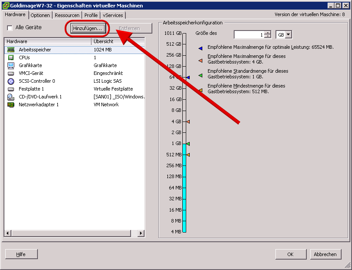Select the Grafikkarte monitor icon
352x270 pixels.
(11, 65)
